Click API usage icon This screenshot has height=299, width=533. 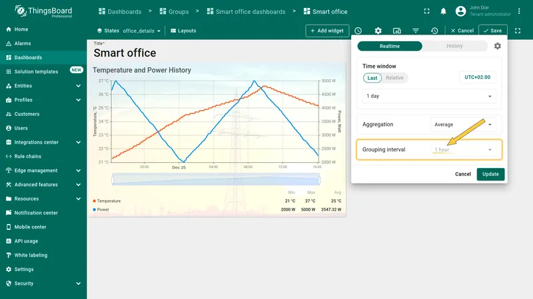click(x=9, y=241)
